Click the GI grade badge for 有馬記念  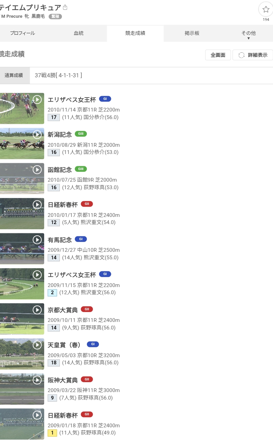click(x=81, y=239)
